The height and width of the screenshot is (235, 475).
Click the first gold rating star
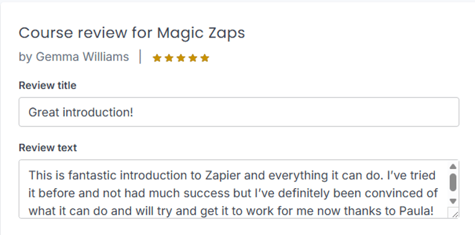(157, 58)
